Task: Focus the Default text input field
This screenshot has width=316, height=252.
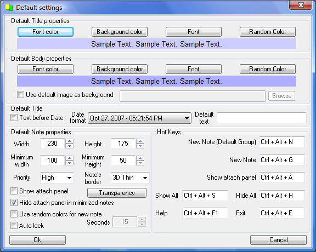Action: 262,118
